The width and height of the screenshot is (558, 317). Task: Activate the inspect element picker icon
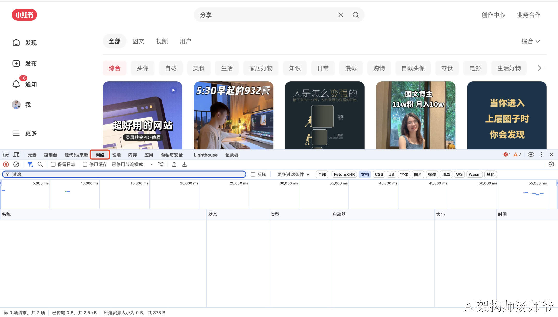point(6,155)
